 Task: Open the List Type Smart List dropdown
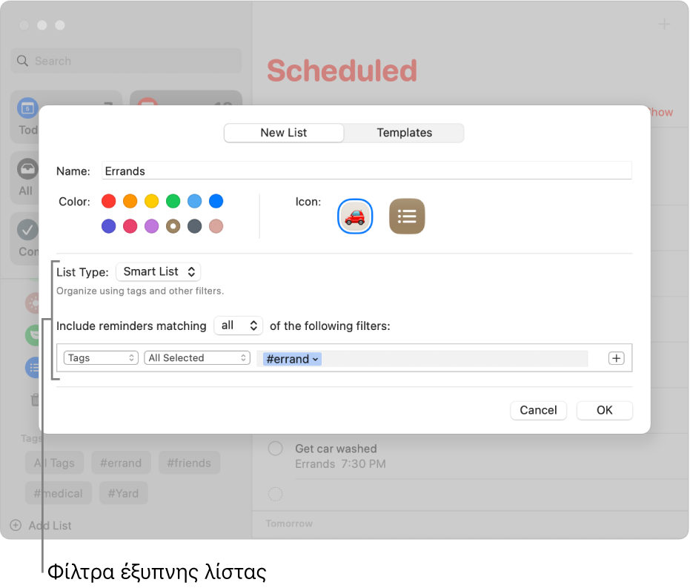pyautogui.click(x=159, y=271)
